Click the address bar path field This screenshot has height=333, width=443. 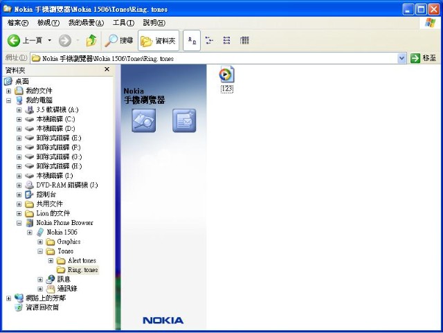pos(208,59)
